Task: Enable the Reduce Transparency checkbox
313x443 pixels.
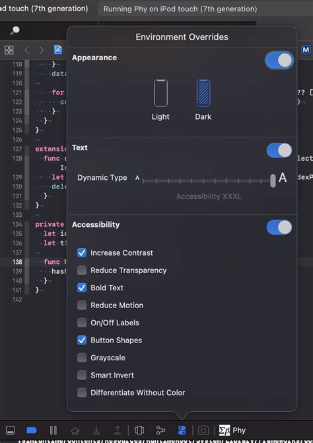Action: 82,270
